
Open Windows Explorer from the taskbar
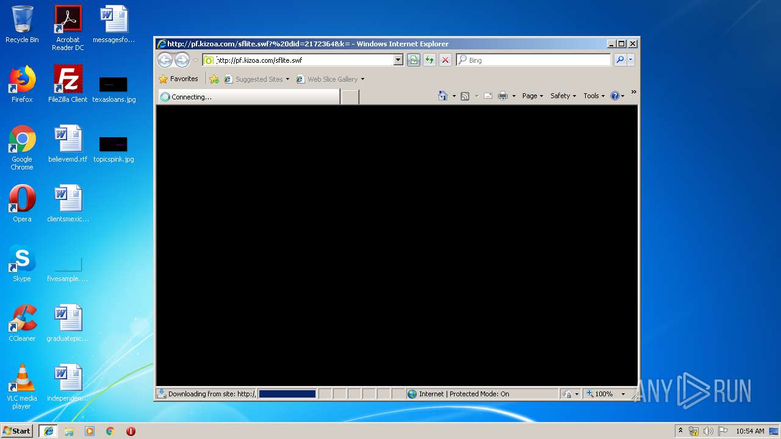(69, 430)
